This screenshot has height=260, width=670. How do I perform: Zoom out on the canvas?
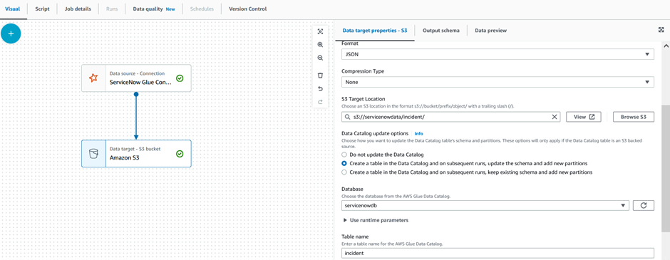click(320, 58)
